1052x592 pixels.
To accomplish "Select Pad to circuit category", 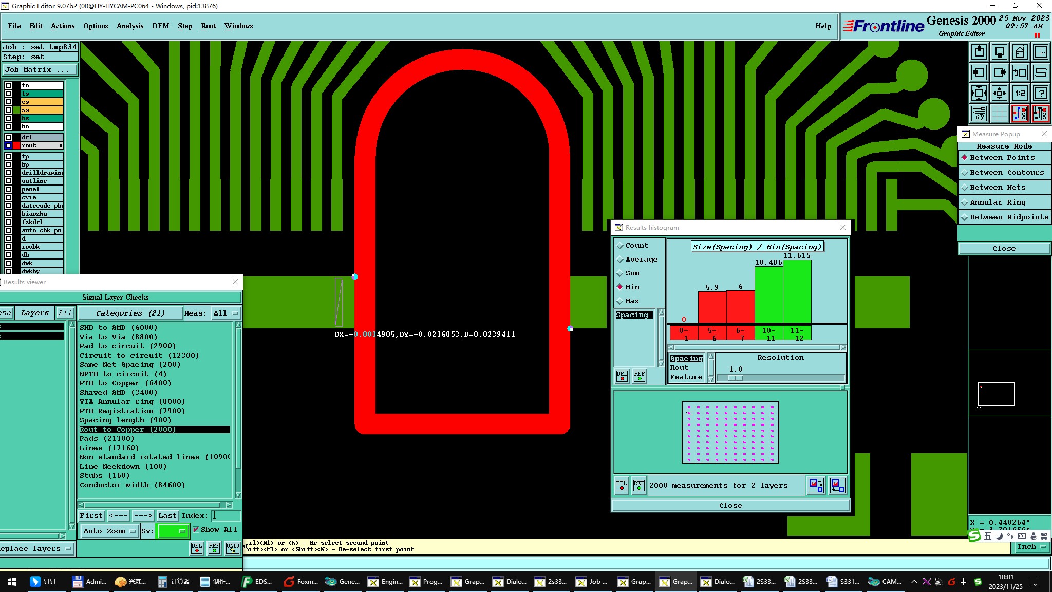I will coord(127,346).
